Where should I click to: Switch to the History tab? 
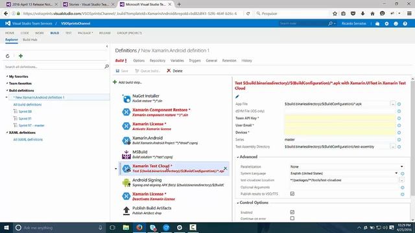[246, 60]
